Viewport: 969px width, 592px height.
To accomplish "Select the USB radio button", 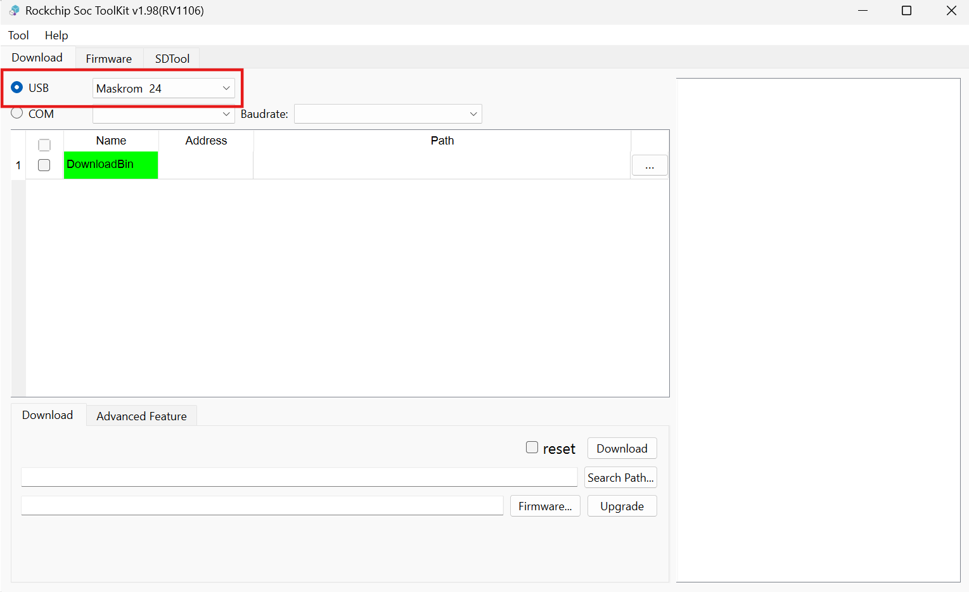I will tap(17, 87).
